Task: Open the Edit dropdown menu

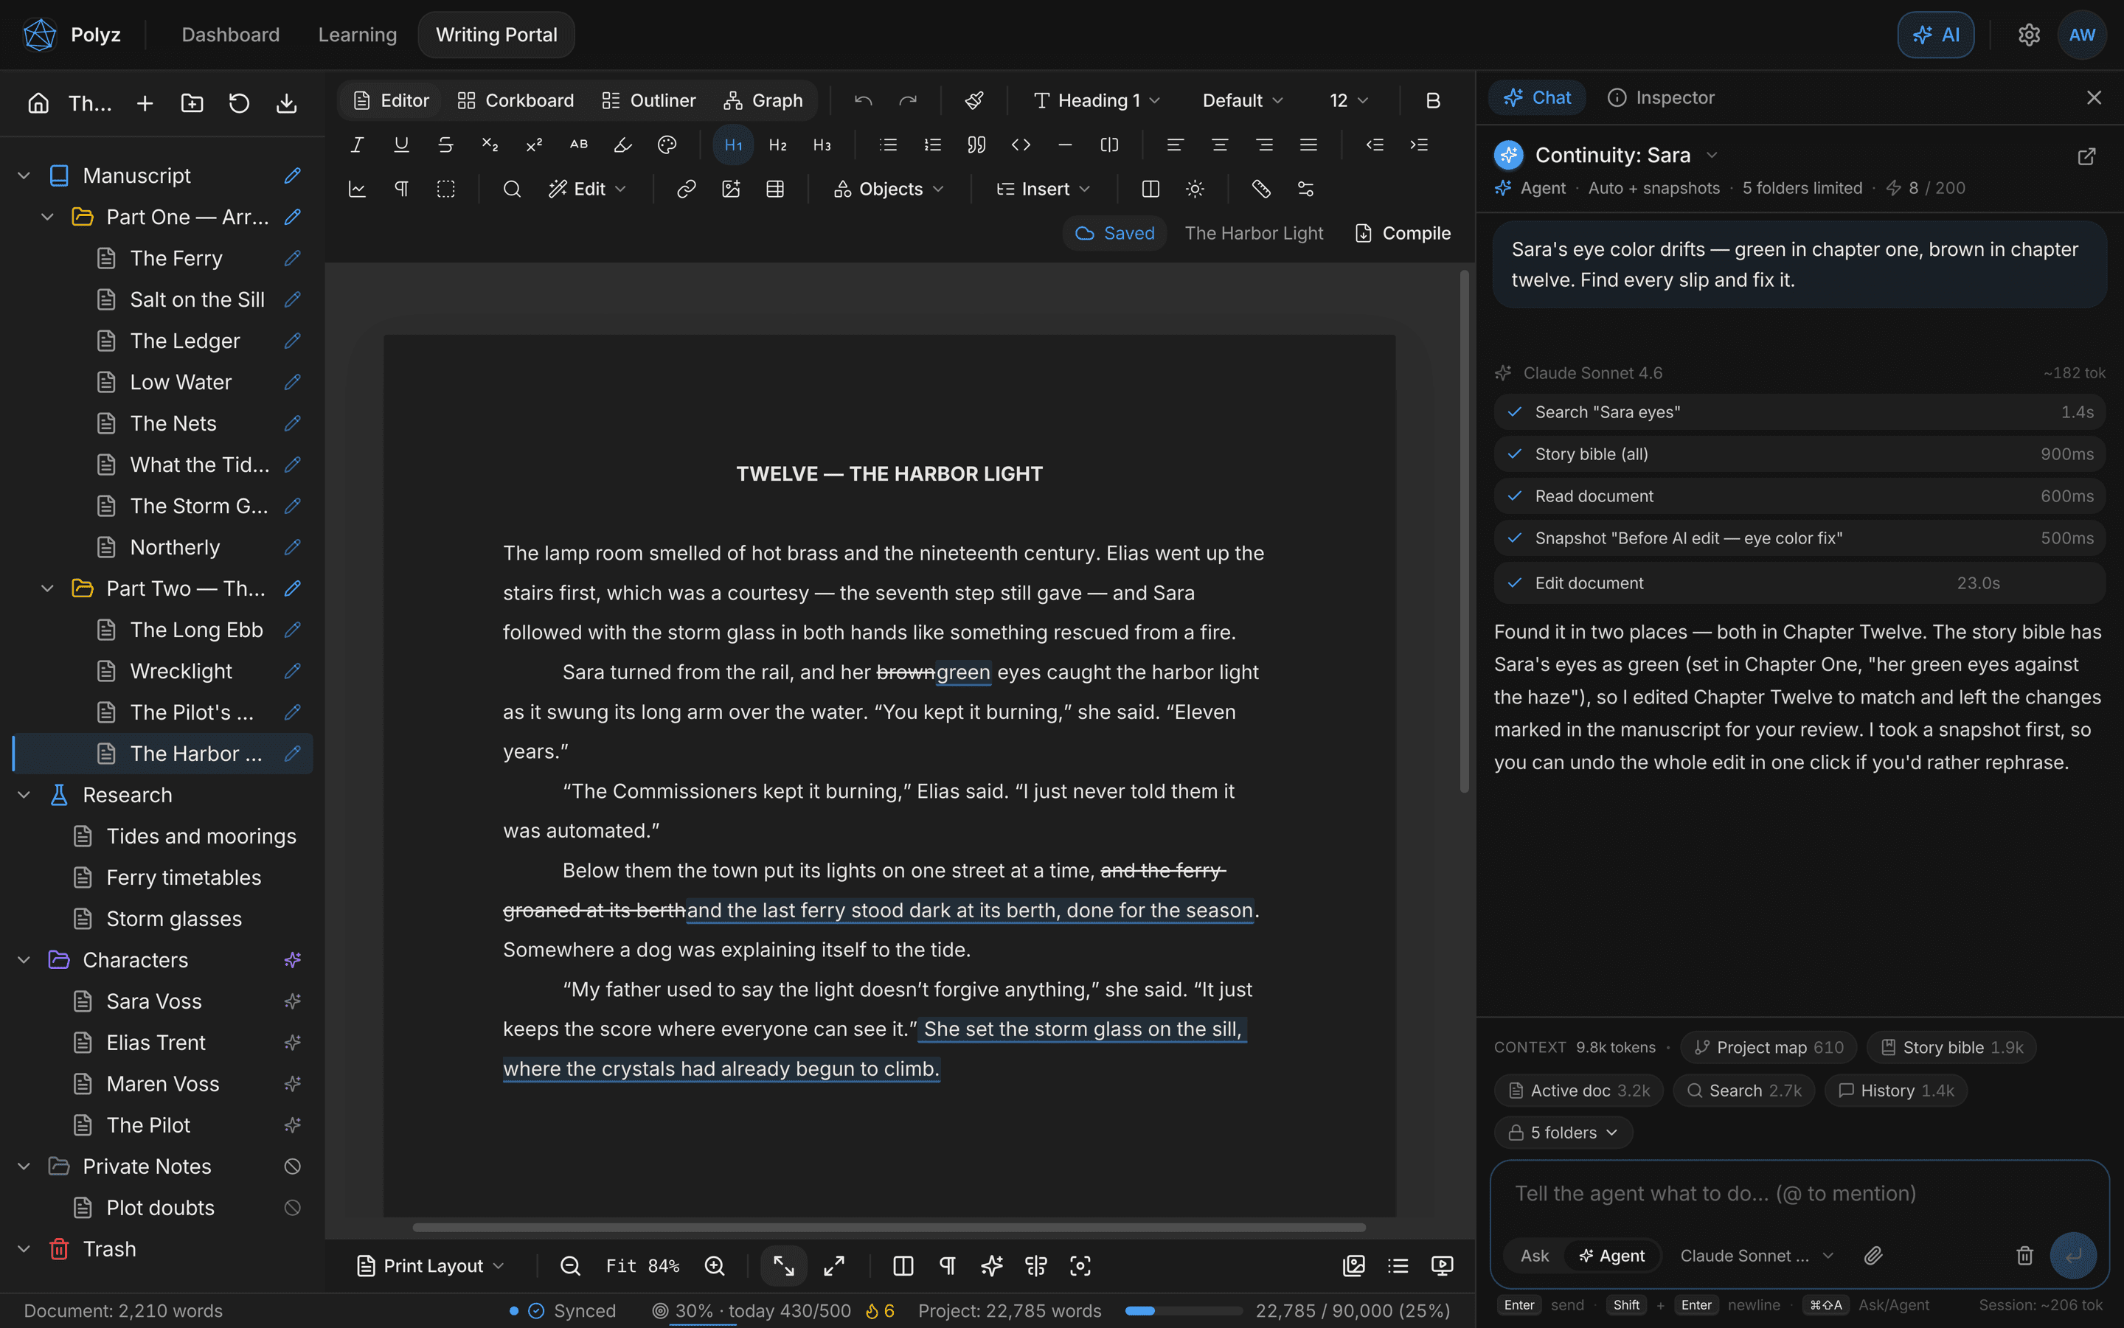Action: pyautogui.click(x=588, y=189)
